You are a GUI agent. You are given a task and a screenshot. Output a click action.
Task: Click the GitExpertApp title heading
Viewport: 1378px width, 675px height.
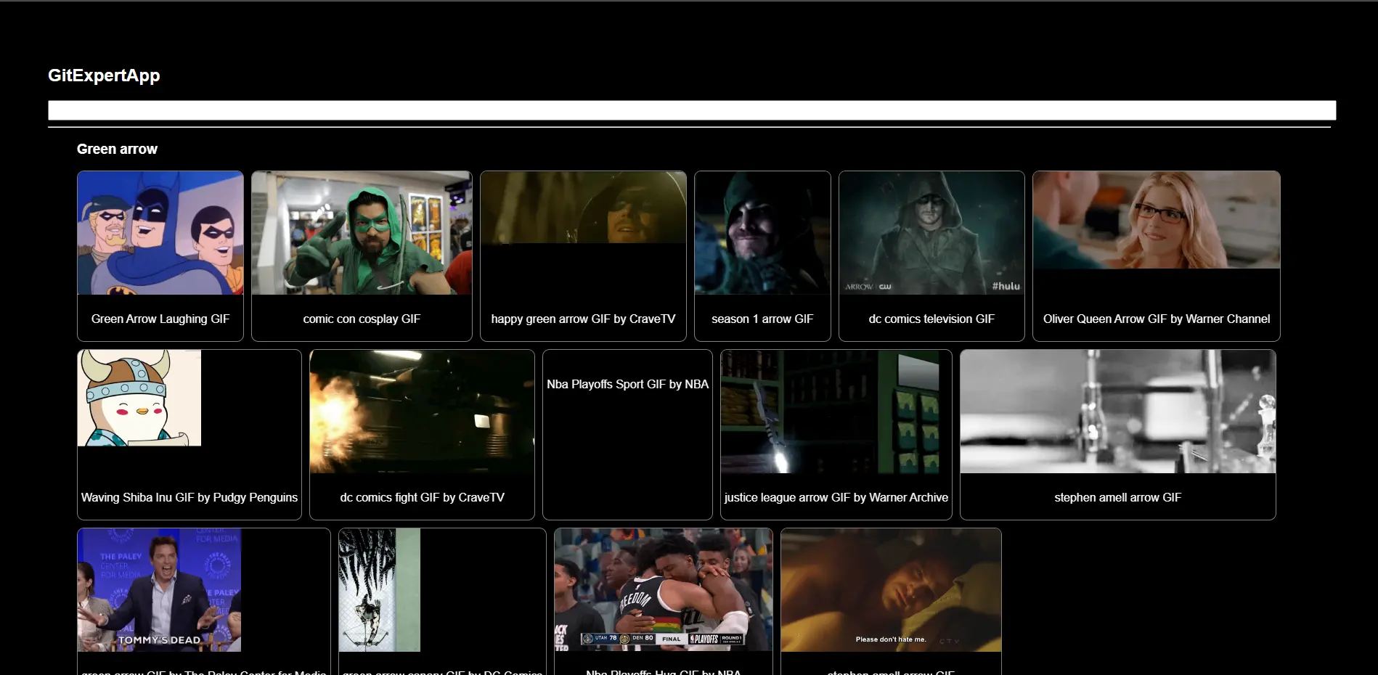[x=104, y=75]
